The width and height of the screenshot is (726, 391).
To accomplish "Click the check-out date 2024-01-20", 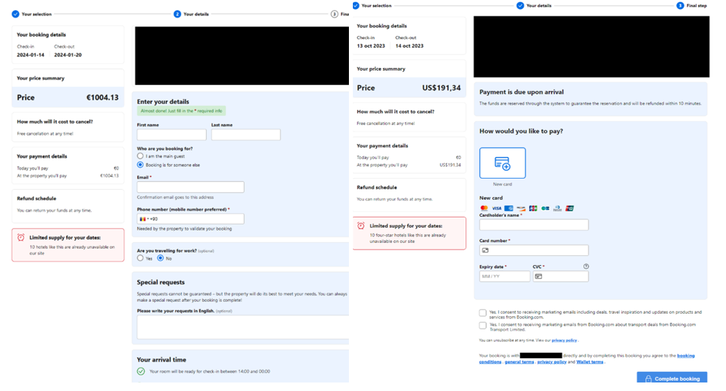I will coord(67,54).
